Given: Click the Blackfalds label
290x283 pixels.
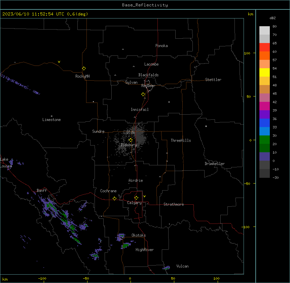Looking at the screenshot, I should click(x=148, y=75).
